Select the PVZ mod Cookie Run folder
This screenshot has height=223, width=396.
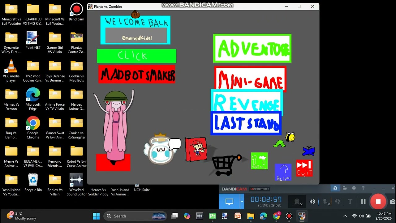(33, 71)
